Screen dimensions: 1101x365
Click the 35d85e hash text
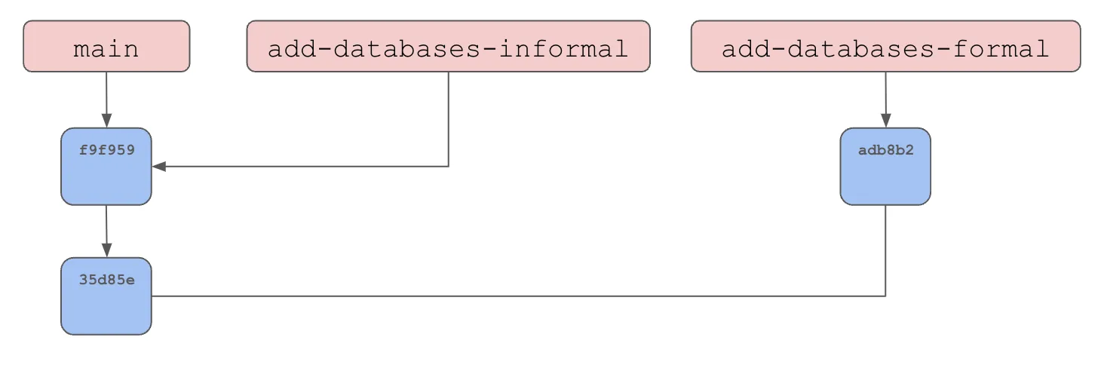[106, 279]
